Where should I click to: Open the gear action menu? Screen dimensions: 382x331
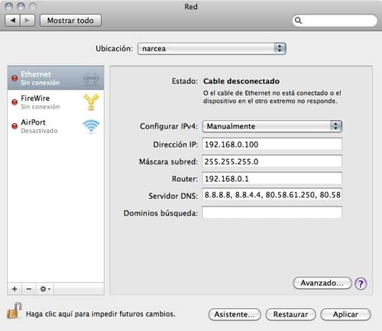pyautogui.click(x=45, y=289)
